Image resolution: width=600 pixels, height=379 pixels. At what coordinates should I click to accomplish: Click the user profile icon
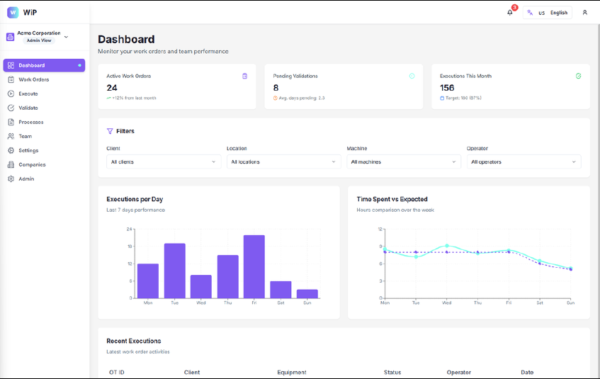click(x=584, y=13)
